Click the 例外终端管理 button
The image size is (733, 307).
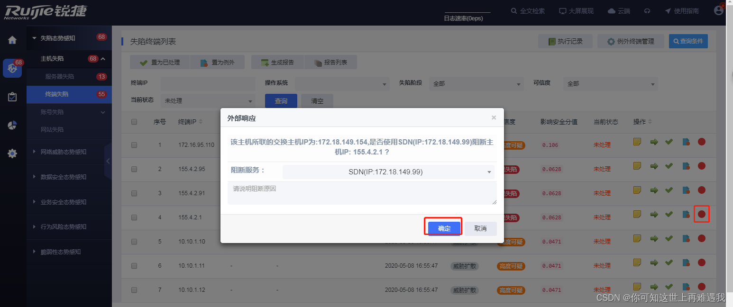click(631, 41)
